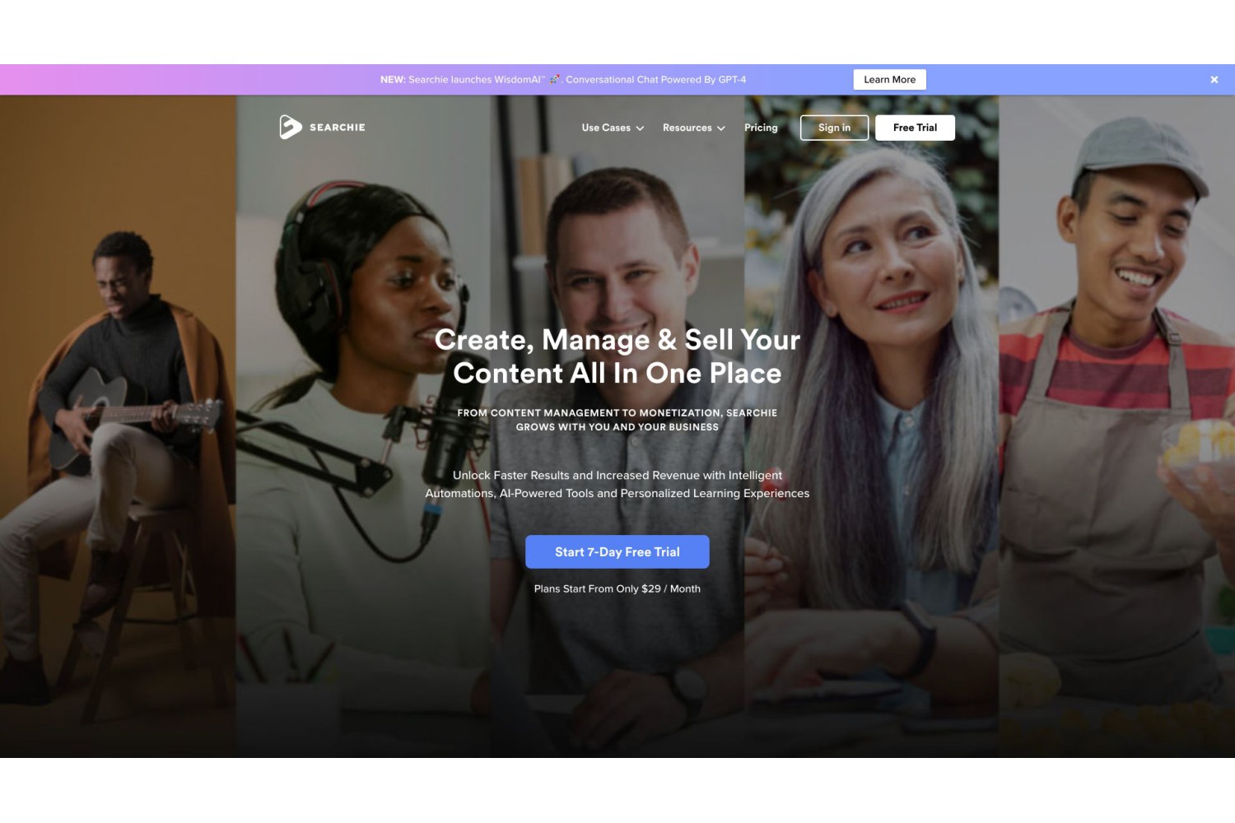The height and width of the screenshot is (823, 1235).
Task: Click the gray-haired woman photo panel
Action: point(871,426)
